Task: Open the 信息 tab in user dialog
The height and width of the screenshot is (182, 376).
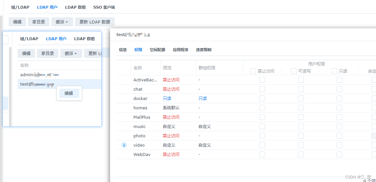Action: 123,50
